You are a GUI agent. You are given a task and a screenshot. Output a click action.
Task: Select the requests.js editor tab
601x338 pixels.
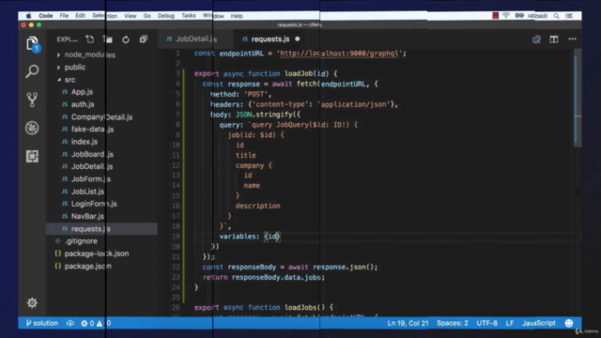click(270, 39)
